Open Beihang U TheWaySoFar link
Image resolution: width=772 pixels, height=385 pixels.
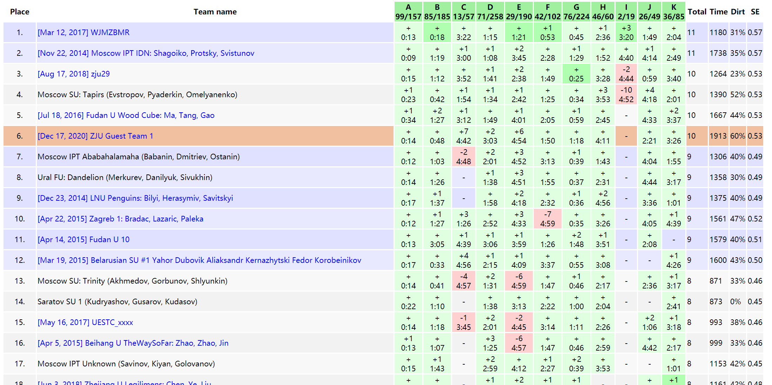pyautogui.click(x=133, y=343)
